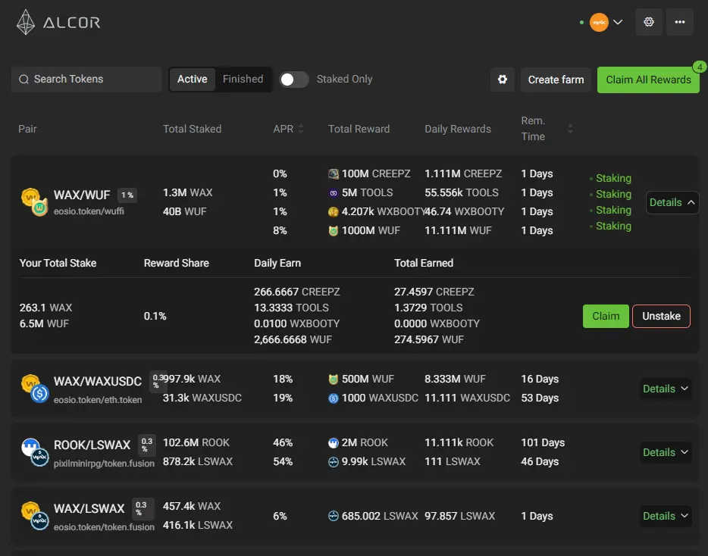
Task: Open the WAX wallet account avatar
Action: pyautogui.click(x=599, y=22)
